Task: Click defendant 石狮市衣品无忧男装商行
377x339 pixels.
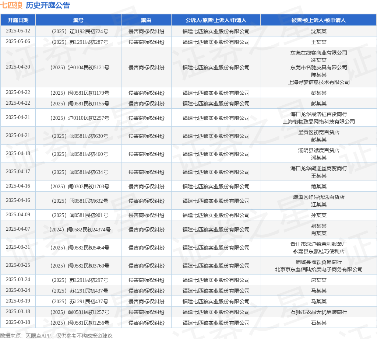Action: tap(319, 312)
